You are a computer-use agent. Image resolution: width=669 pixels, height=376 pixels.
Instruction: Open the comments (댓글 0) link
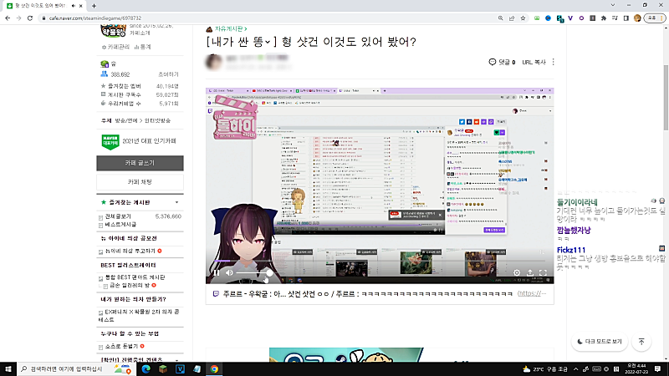pyautogui.click(x=503, y=62)
